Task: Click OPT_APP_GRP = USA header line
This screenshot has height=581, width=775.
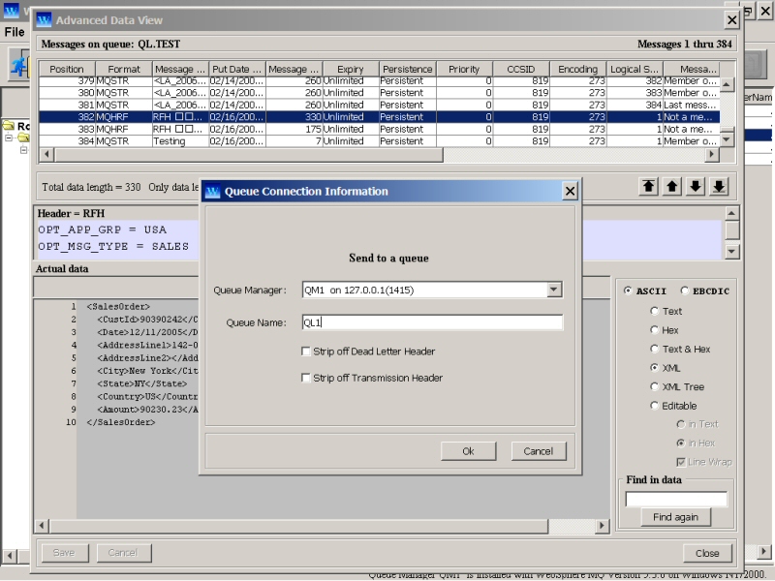Action: [x=103, y=229]
